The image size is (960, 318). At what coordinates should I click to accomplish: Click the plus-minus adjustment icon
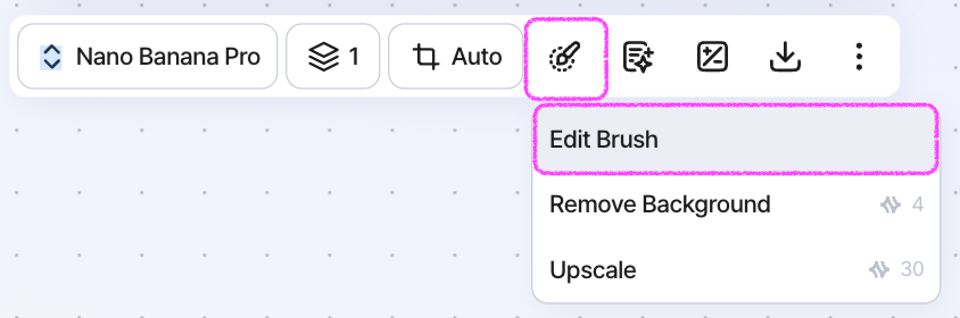712,57
